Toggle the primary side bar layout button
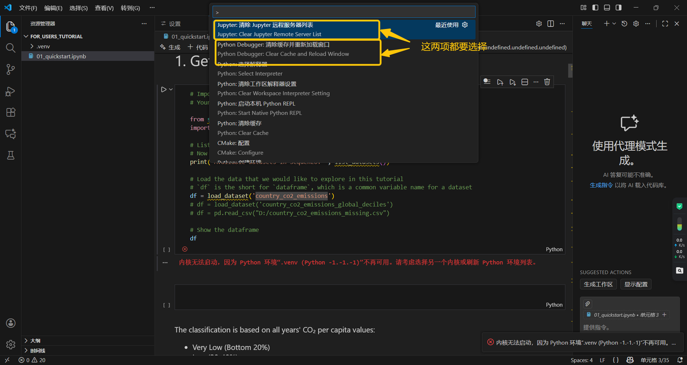 tap(595, 8)
